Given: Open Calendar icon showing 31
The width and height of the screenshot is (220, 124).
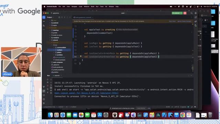Looking at the screenshot, I should pos(93,115).
